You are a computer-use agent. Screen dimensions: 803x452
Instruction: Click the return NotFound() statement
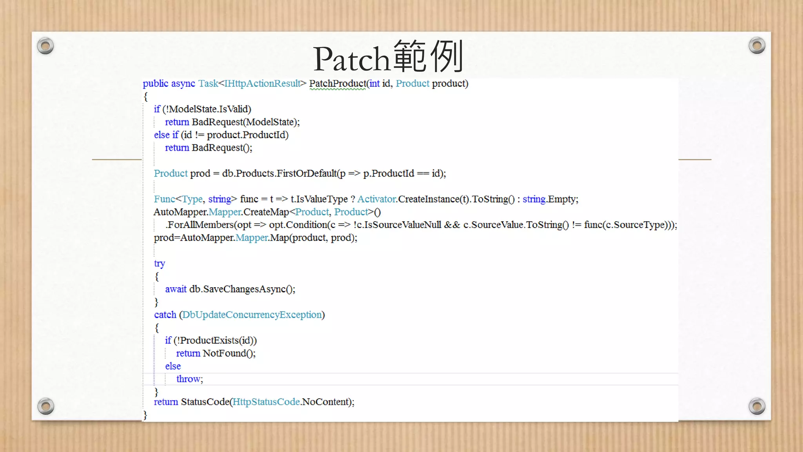[216, 354]
